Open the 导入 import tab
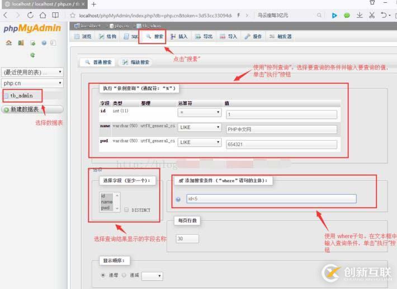 (x=228, y=36)
